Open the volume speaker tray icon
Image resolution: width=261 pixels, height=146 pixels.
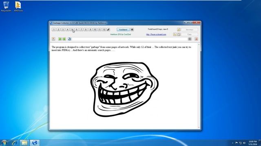pyautogui.click(x=244, y=143)
